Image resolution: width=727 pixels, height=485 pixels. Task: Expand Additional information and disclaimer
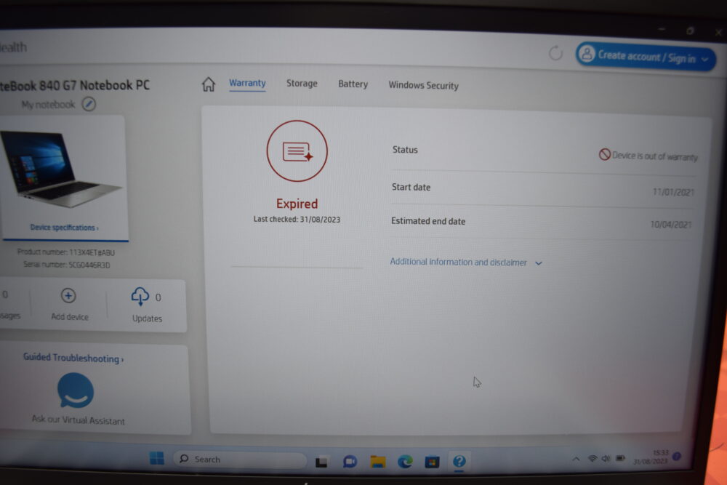point(466,262)
